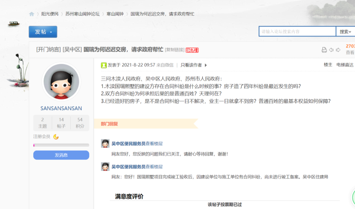This screenshot has width=355, height=209.
Task: Open the 发帖 dropdown arrow
Action: click(x=51, y=32)
